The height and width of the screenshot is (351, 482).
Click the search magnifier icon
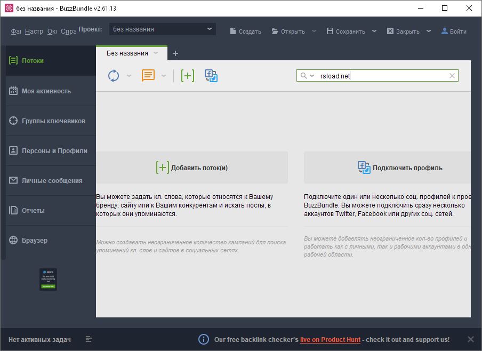pyautogui.click(x=303, y=76)
